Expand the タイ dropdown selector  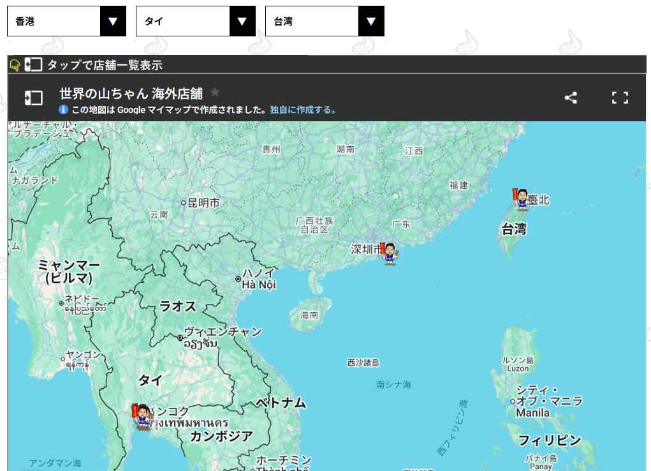pyautogui.click(x=195, y=21)
